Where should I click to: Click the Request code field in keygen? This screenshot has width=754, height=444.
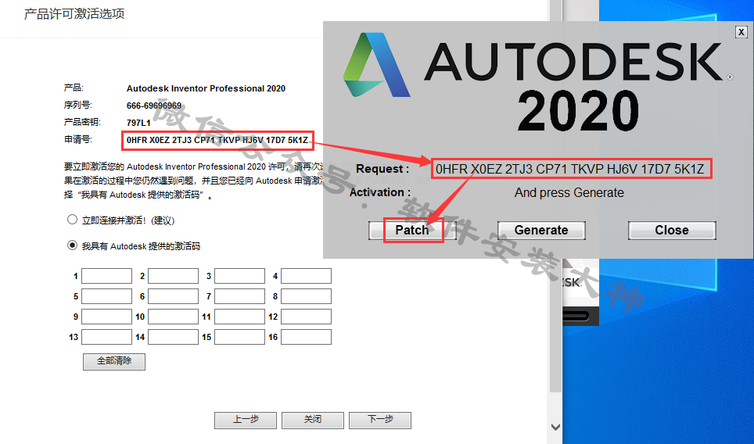coord(571,169)
